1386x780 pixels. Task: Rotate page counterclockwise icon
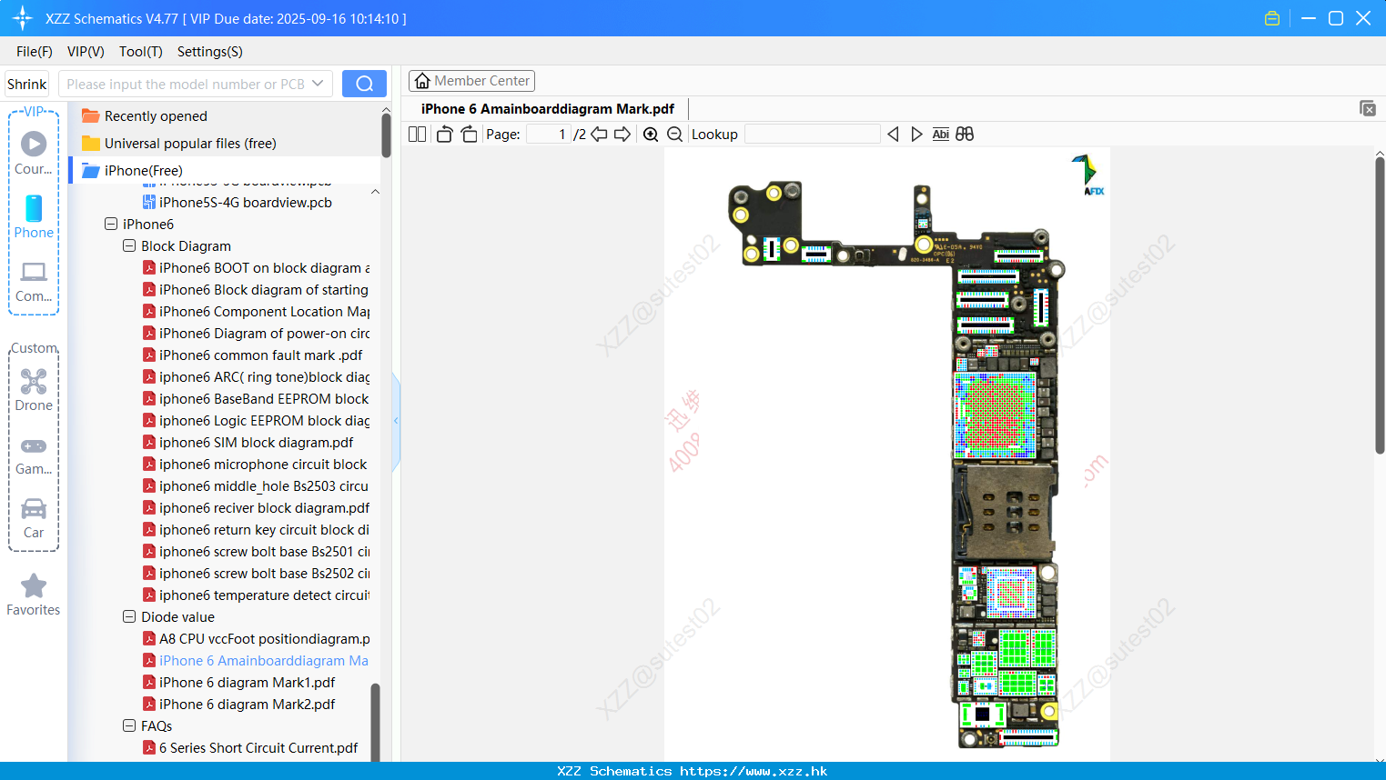coord(444,134)
